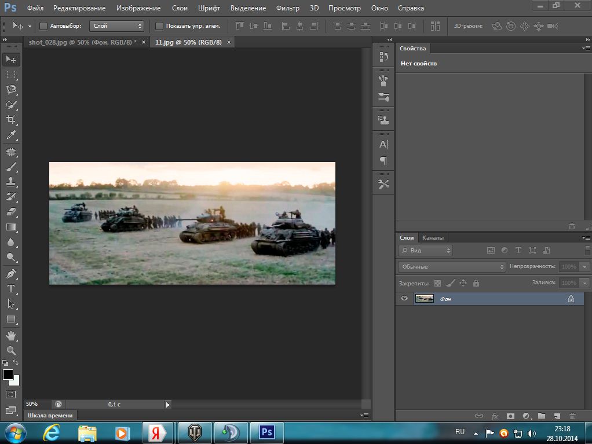The width and height of the screenshot is (592, 444).
Task: Create a new layer in Layers panel
Action: (x=557, y=416)
